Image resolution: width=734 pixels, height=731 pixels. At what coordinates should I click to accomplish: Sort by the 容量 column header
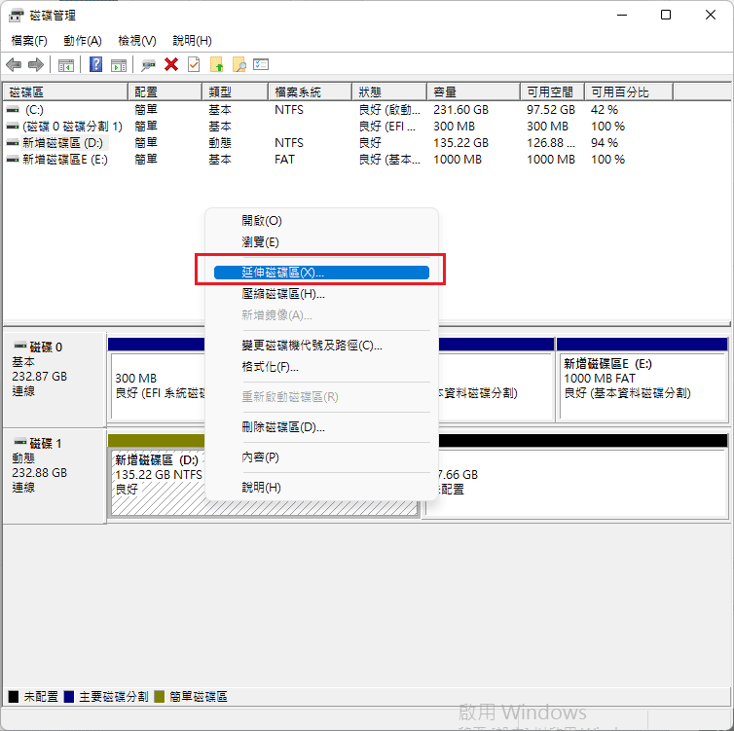[x=474, y=91]
